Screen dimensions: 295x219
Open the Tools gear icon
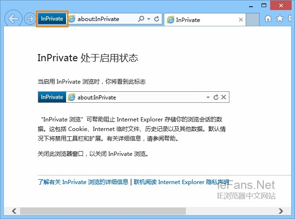point(291,18)
